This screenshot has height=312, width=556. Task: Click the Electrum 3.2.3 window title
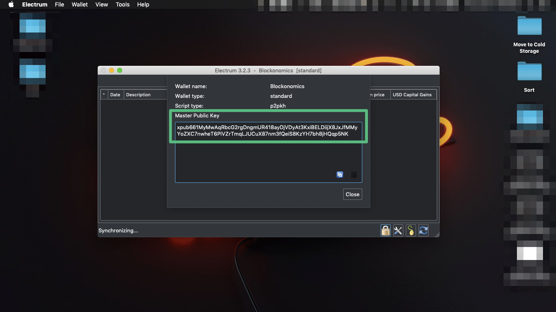[x=268, y=70]
